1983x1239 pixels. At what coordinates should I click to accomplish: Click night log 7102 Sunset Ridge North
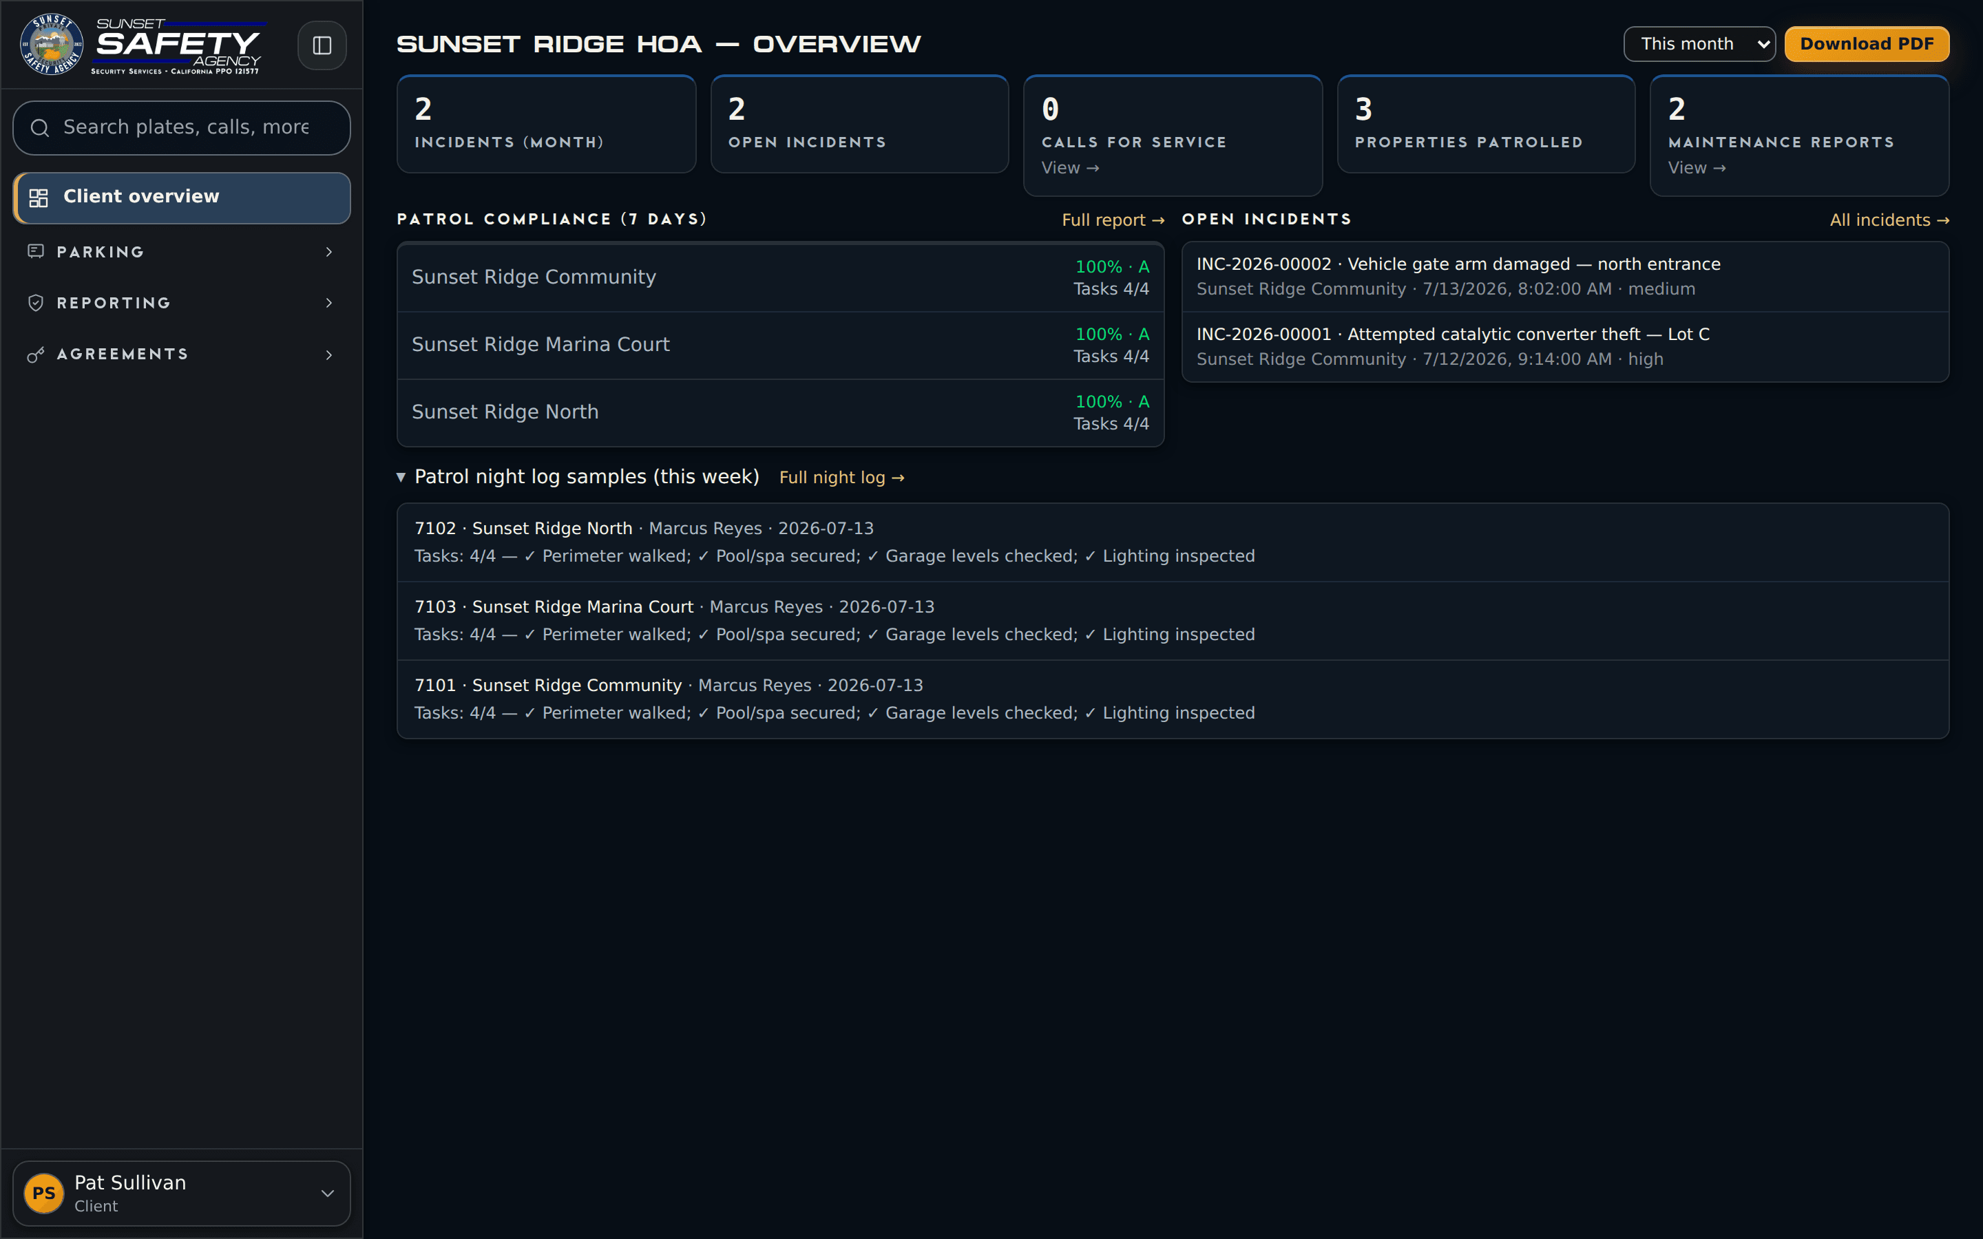click(1173, 542)
